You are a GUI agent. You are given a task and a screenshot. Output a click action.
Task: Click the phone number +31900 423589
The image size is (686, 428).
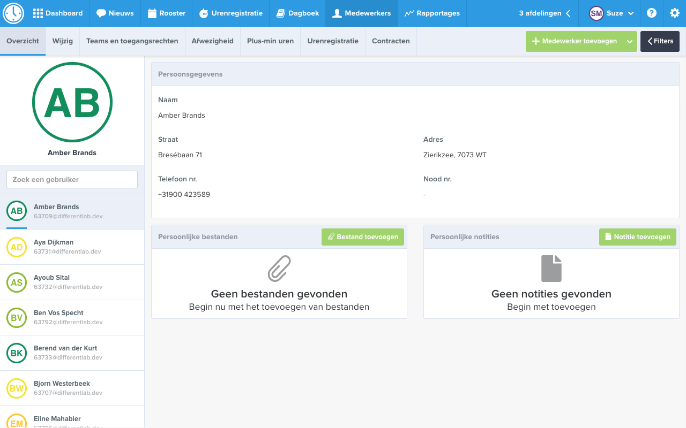[184, 195]
